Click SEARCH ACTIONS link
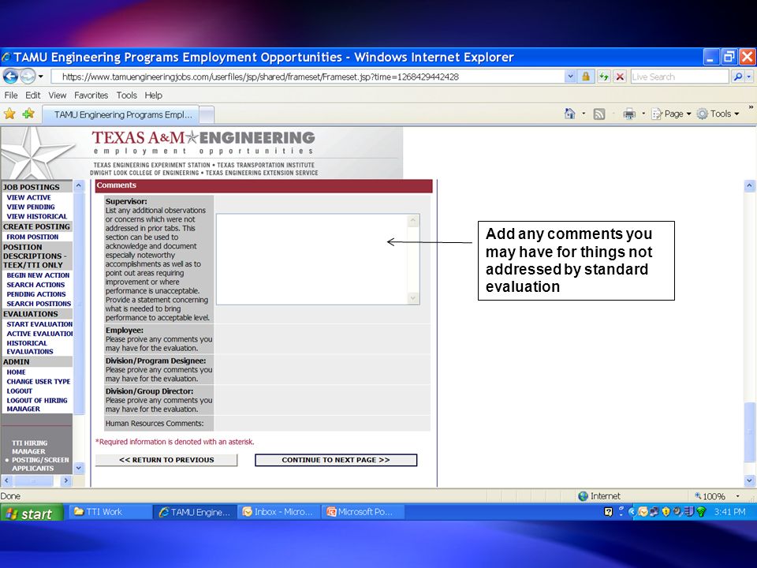 [x=35, y=285]
